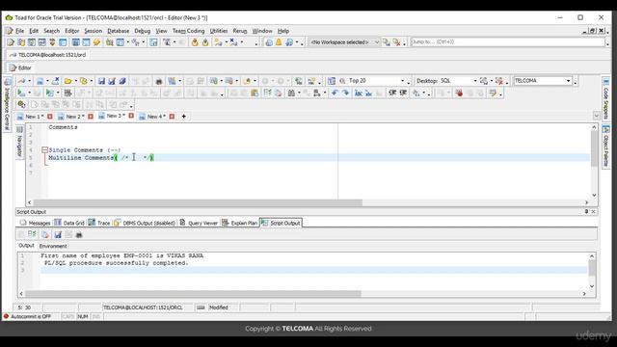Close the New 1 editor tab
Image resolution: width=617 pixels, height=347 pixels.
(x=50, y=117)
